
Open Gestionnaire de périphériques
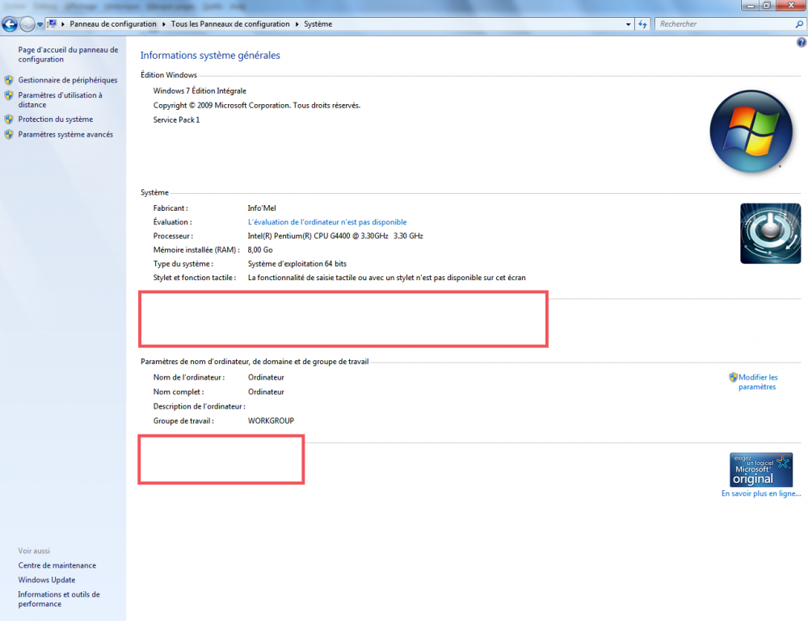[67, 80]
